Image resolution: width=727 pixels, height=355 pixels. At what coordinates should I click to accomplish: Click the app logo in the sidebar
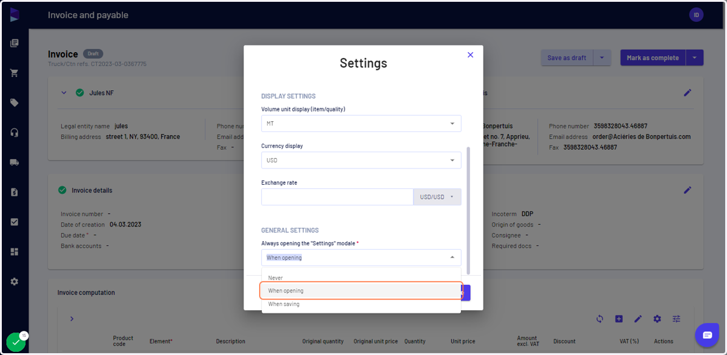(15, 15)
